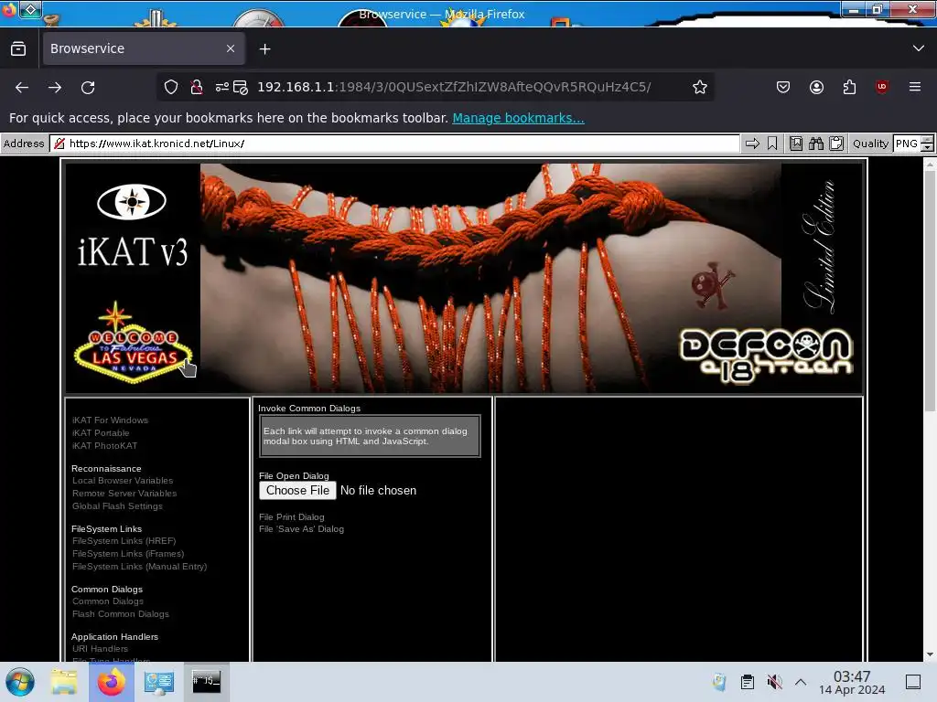
Task: Open list all tabs chevron
Action: pyautogui.click(x=919, y=48)
